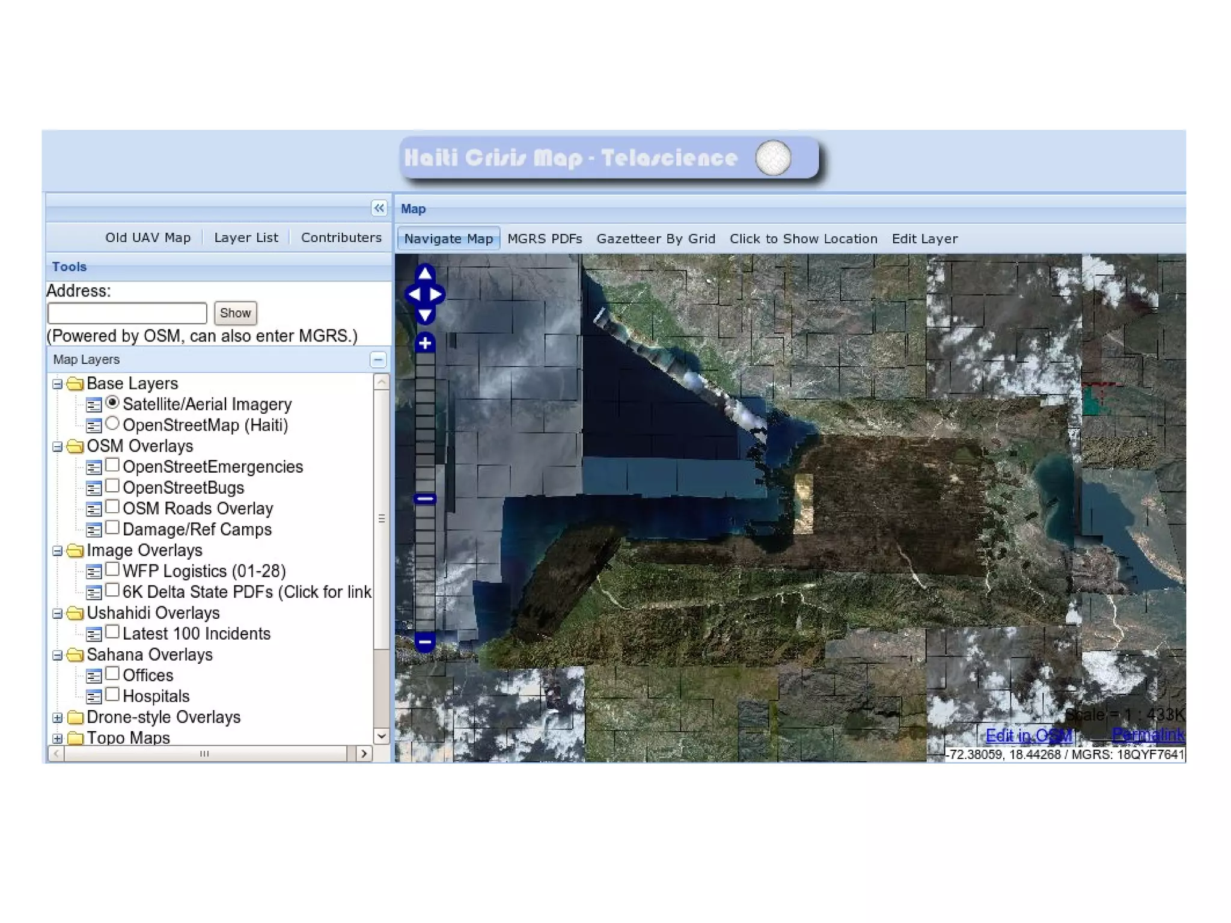Enable the OSM Roads Overlay checkbox
This screenshot has height=923, width=1231.
[112, 507]
